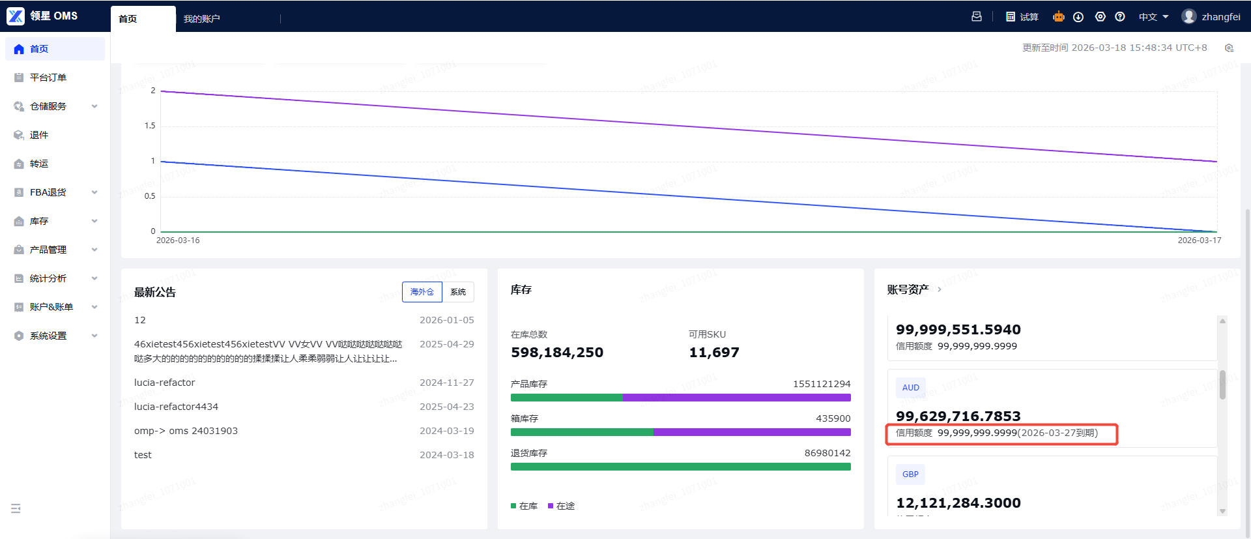
Task: Click the FBA退货 sidebar icon
Action: pos(19,192)
